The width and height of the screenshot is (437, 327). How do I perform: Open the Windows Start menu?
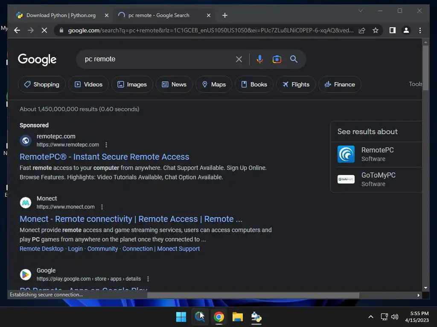pyautogui.click(x=181, y=317)
